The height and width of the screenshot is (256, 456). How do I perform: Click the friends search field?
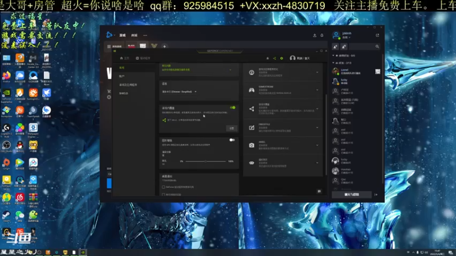point(364,47)
